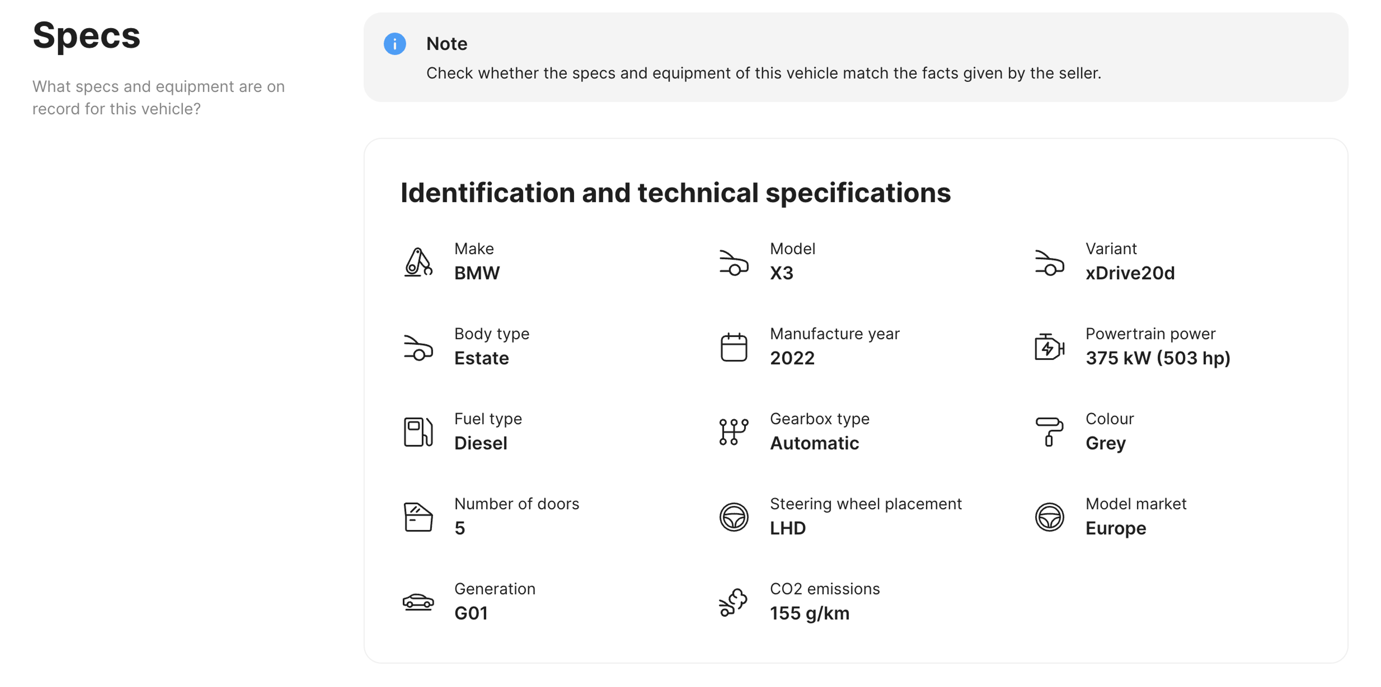Image resolution: width=1381 pixels, height=687 pixels.
Task: Click the car icon next to Model
Action: point(733,262)
